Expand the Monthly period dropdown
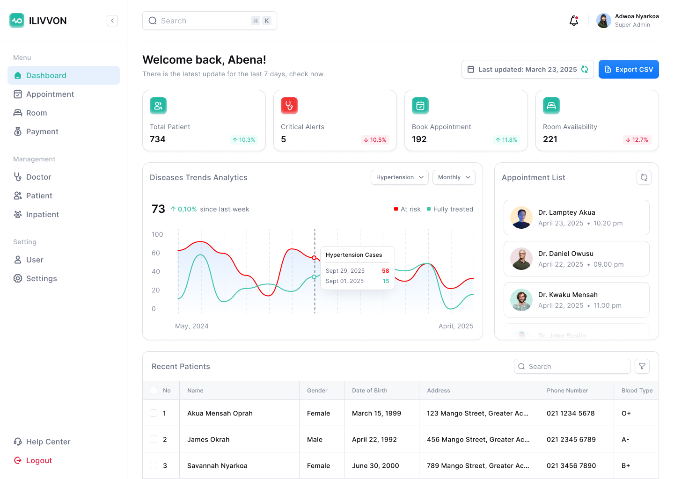 (x=454, y=177)
